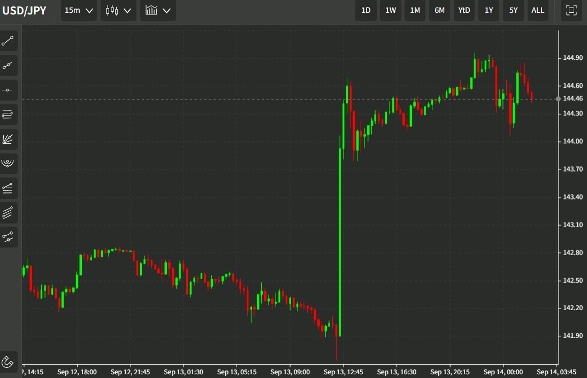This screenshot has width=587, height=378.
Task: Open the 15m timeframe dropdown
Action: 79,10
